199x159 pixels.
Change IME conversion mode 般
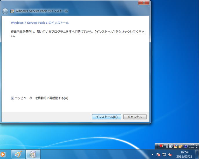coord(171,147)
